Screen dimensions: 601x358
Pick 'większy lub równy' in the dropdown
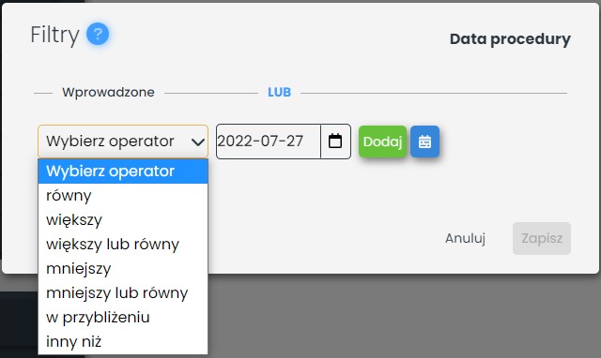pos(123,245)
